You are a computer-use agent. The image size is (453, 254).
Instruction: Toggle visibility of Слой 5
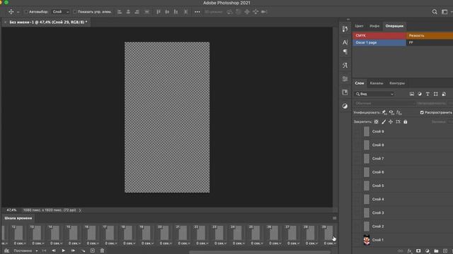(357, 186)
